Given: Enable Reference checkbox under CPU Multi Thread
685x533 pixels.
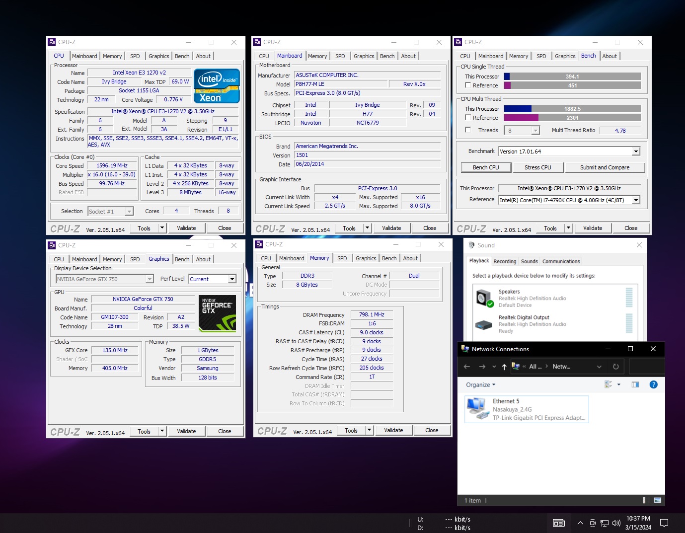Looking at the screenshot, I should point(468,118).
